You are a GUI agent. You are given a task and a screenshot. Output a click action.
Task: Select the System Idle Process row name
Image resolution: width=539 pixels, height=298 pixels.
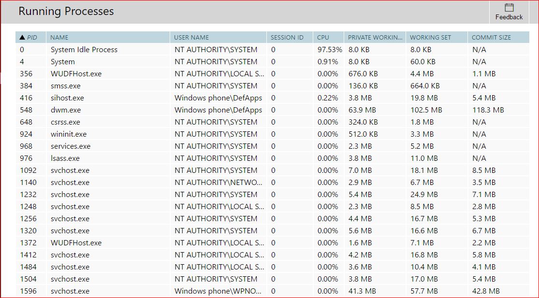(84, 50)
